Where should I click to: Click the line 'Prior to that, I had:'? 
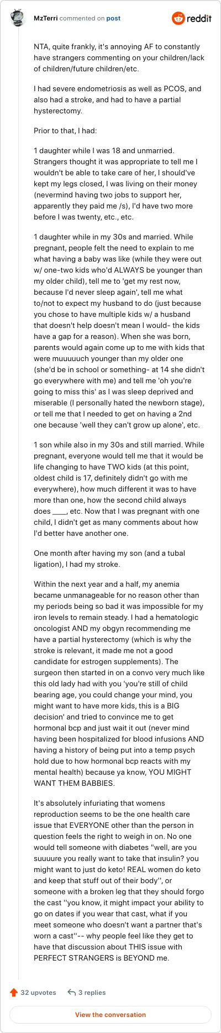[x=68, y=131]
